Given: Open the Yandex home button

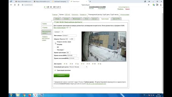Looking at the screenshot, I should pos(15,5).
